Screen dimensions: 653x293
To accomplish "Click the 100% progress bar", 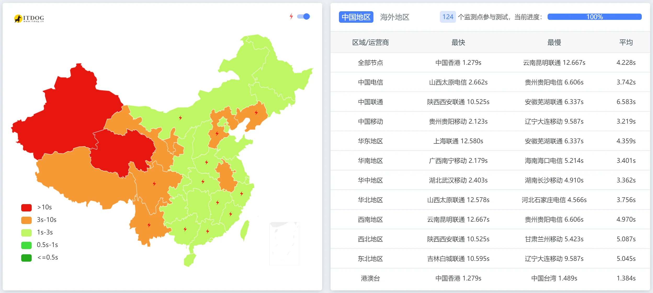I will [x=594, y=17].
